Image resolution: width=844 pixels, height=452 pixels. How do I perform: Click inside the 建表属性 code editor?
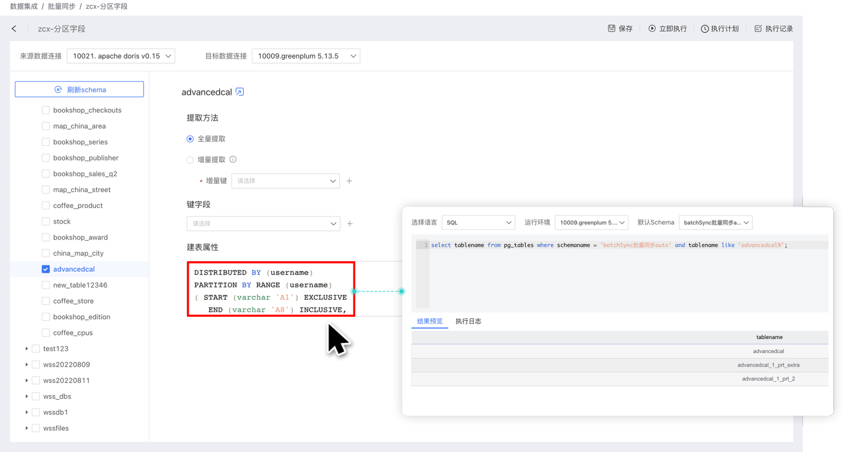271,289
